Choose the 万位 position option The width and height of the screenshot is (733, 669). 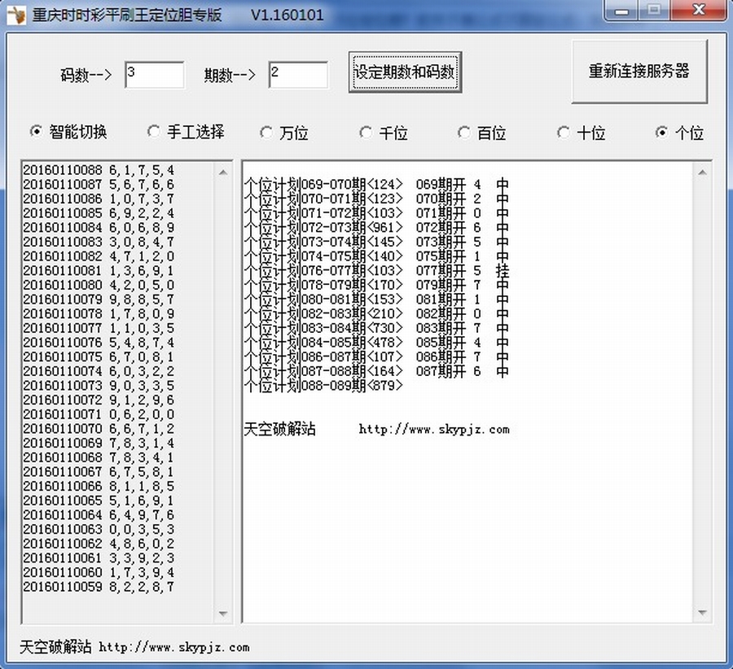(x=266, y=132)
